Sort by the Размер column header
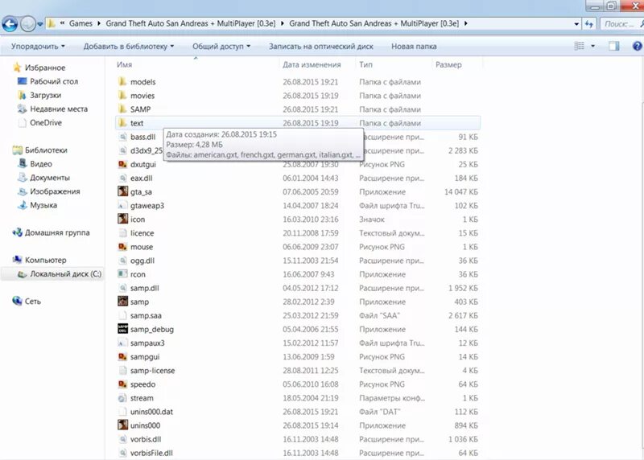 pyautogui.click(x=448, y=64)
